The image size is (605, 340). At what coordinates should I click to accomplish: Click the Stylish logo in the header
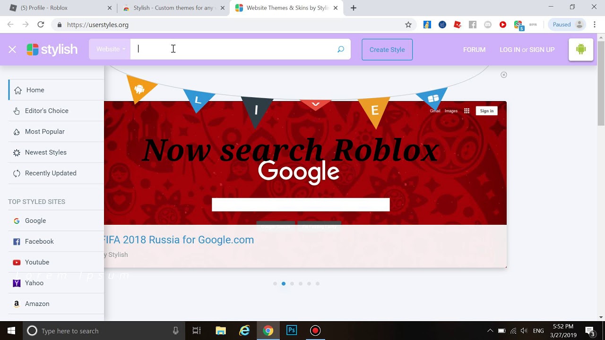click(x=52, y=50)
